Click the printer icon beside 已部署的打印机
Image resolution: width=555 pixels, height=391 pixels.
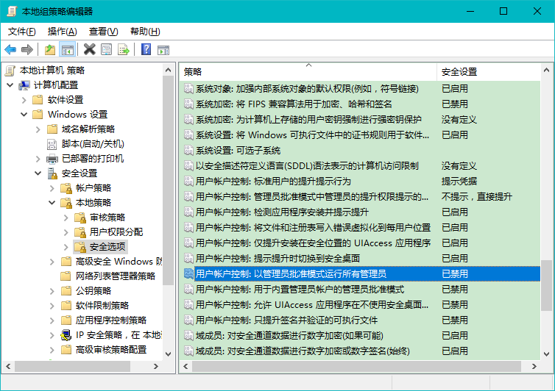[52, 159]
